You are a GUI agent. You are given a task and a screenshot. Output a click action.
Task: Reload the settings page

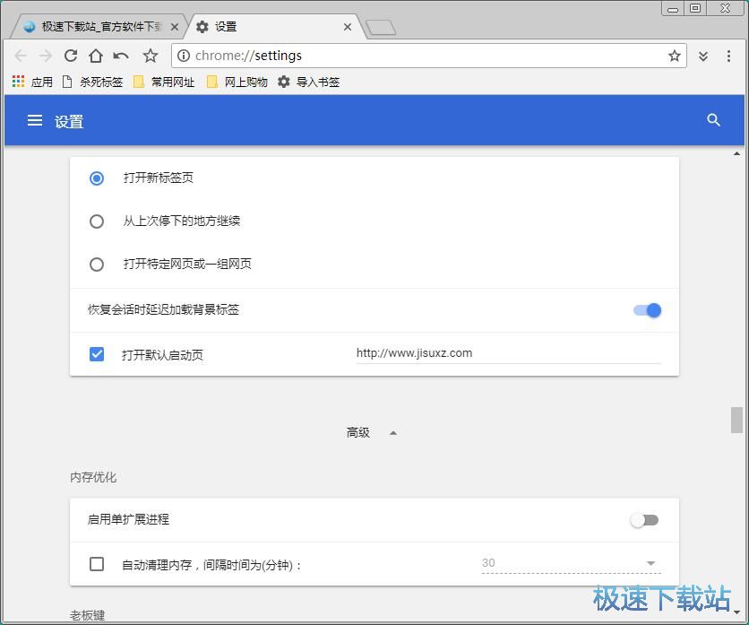[x=71, y=56]
